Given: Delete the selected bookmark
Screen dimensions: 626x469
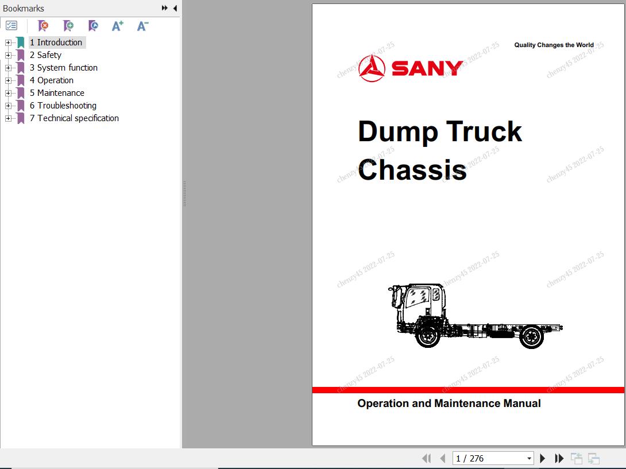Looking at the screenshot, I should 42,26.
